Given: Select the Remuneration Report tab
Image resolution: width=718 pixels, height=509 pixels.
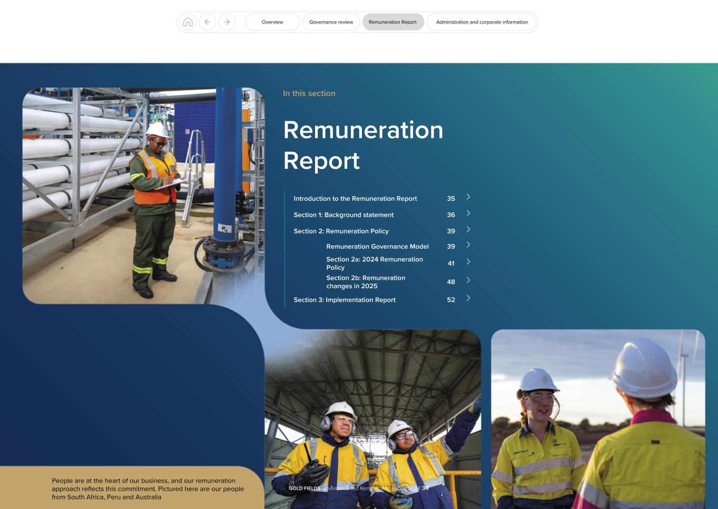Looking at the screenshot, I should 393,22.
